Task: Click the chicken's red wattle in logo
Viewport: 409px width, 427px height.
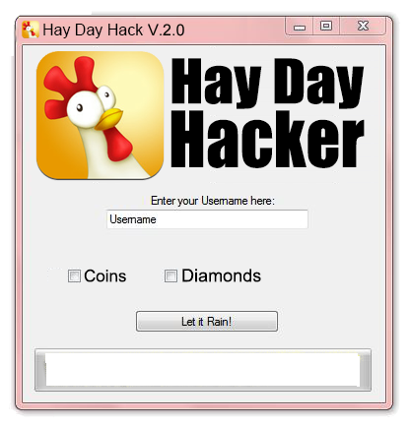Action: pyautogui.click(x=117, y=144)
